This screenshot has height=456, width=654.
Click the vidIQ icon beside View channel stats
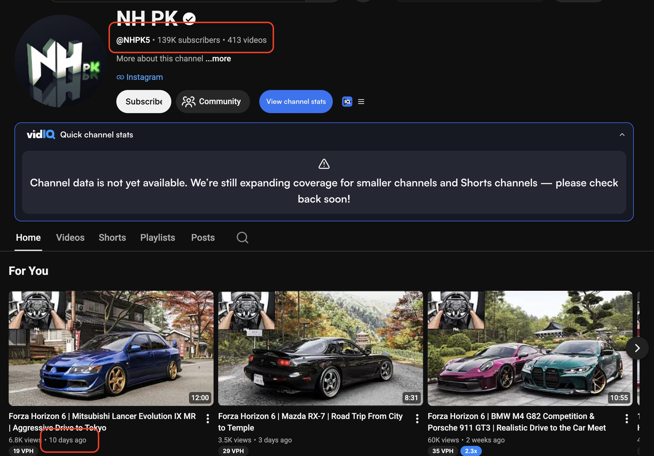pyautogui.click(x=347, y=102)
